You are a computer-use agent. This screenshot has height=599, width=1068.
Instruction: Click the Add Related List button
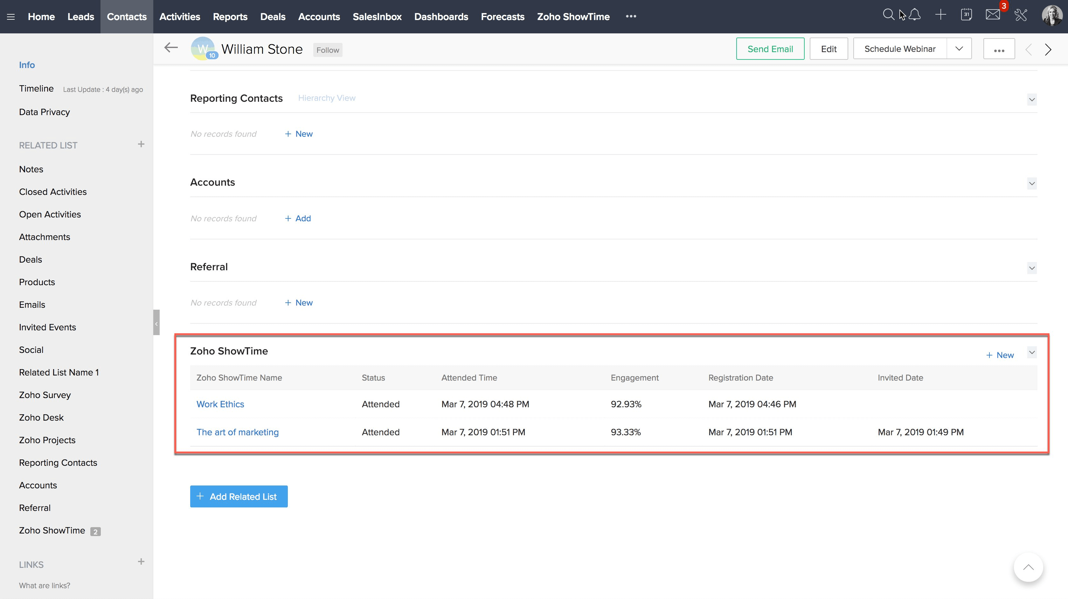tap(239, 496)
